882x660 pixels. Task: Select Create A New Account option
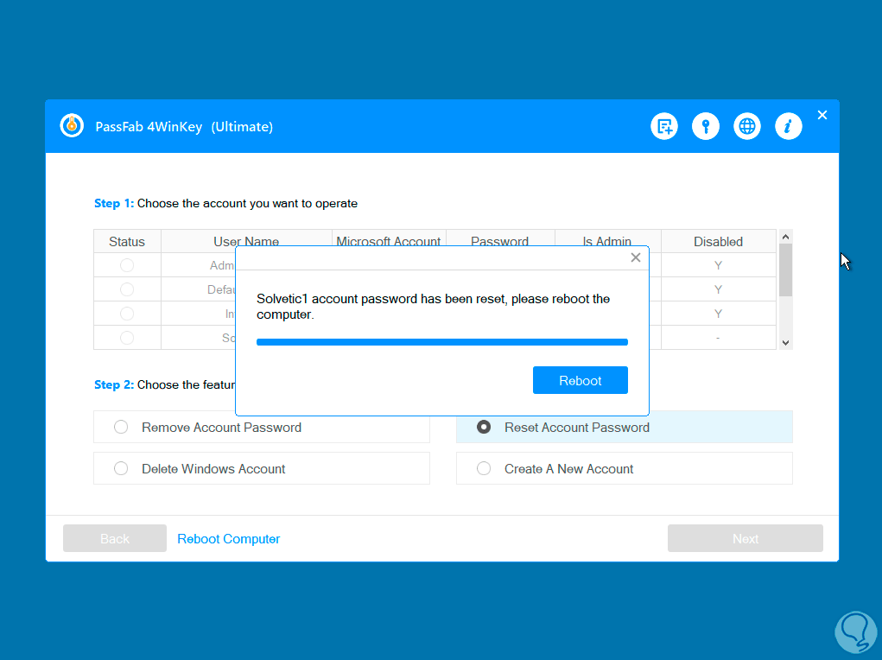tap(625, 468)
